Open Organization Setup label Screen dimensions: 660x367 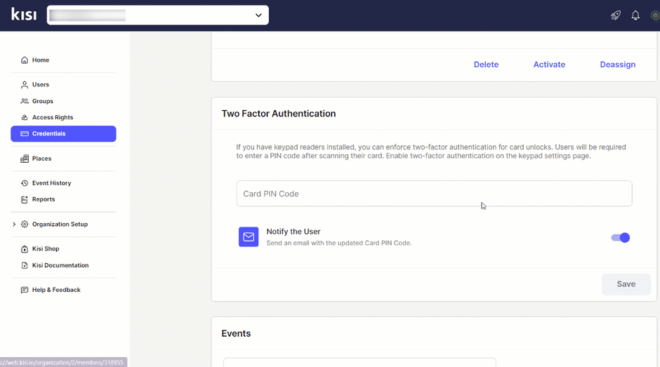[x=60, y=225]
